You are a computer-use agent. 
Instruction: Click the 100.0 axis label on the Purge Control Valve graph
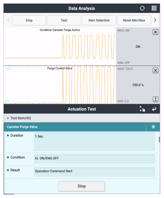pyautogui.click(x=9, y=69)
